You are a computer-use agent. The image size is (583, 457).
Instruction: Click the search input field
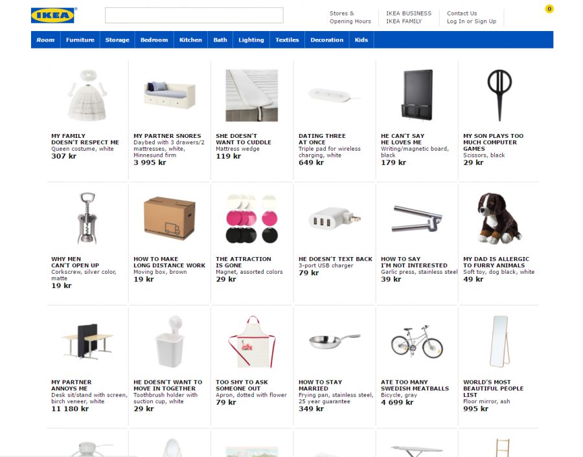(x=194, y=16)
